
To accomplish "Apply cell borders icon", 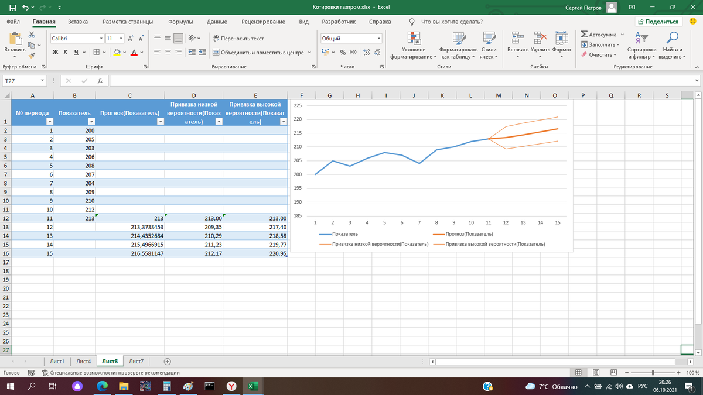I will tap(96, 52).
